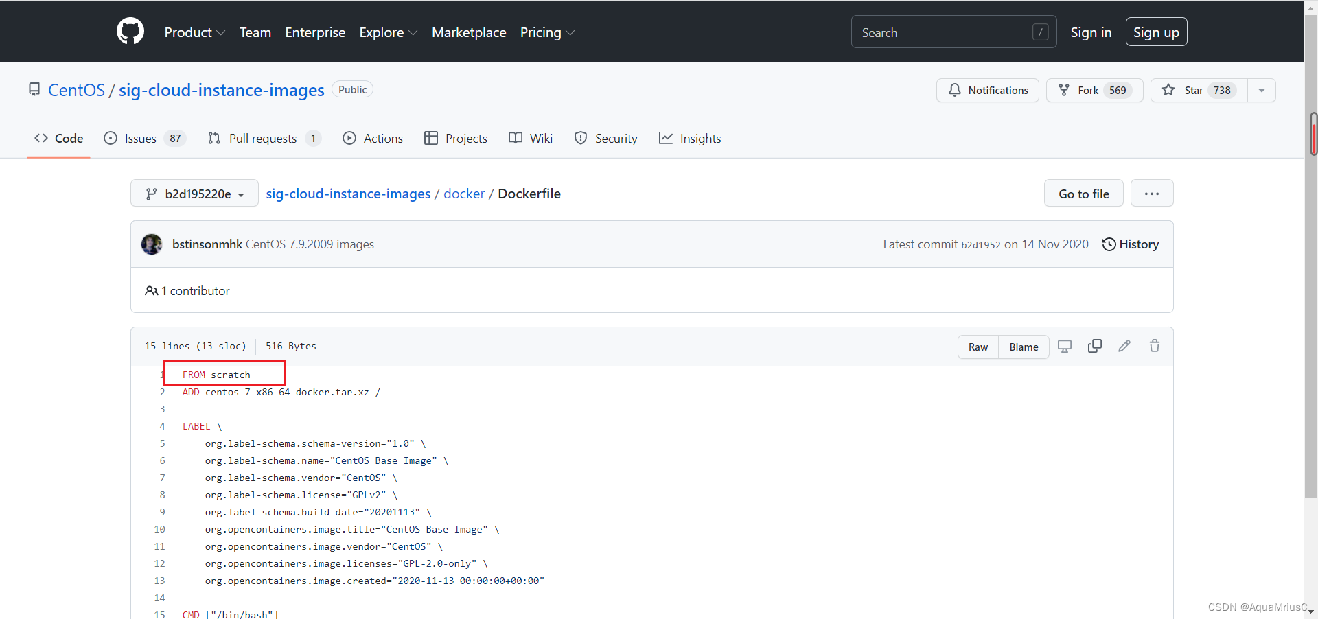This screenshot has width=1318, height=619.
Task: Edit this file pencil icon
Action: (x=1124, y=346)
